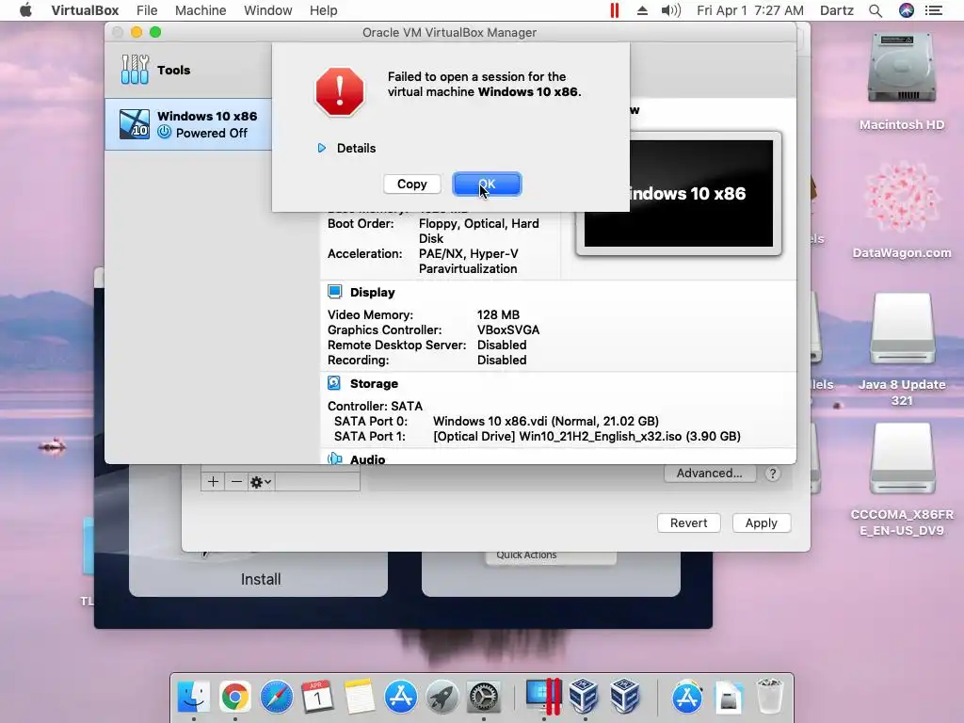The height and width of the screenshot is (723, 964).
Task: Click the Dartz user name in menu bar
Action: pyautogui.click(x=837, y=10)
